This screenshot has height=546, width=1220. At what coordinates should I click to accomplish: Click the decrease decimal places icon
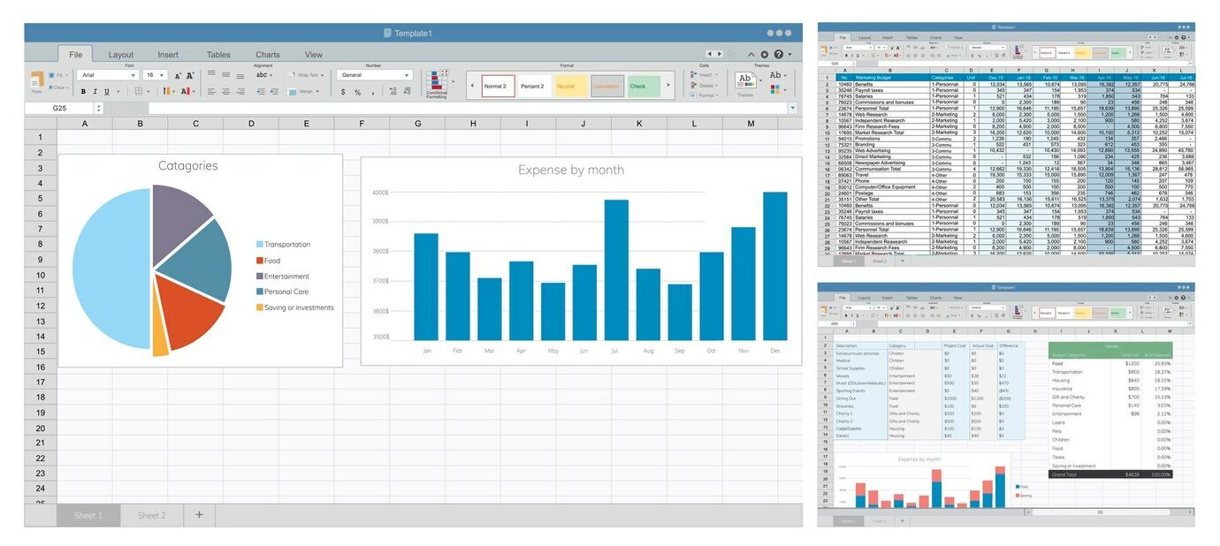(407, 91)
